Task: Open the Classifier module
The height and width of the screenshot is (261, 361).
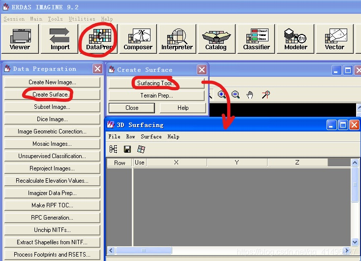Action: click(256, 39)
